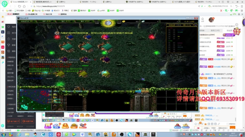Click the streamer avatar in chat panel
The height and width of the screenshot is (137, 245).
[x=211, y=20]
